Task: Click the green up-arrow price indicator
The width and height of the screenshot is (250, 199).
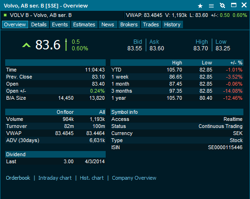Action: [26, 45]
